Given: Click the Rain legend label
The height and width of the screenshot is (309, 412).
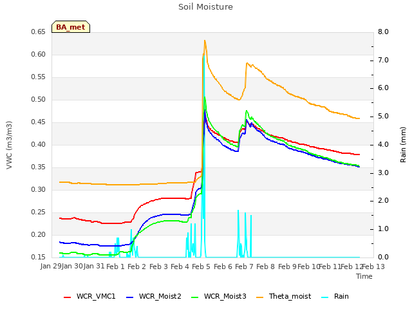Looking at the screenshot, I should point(341,296).
